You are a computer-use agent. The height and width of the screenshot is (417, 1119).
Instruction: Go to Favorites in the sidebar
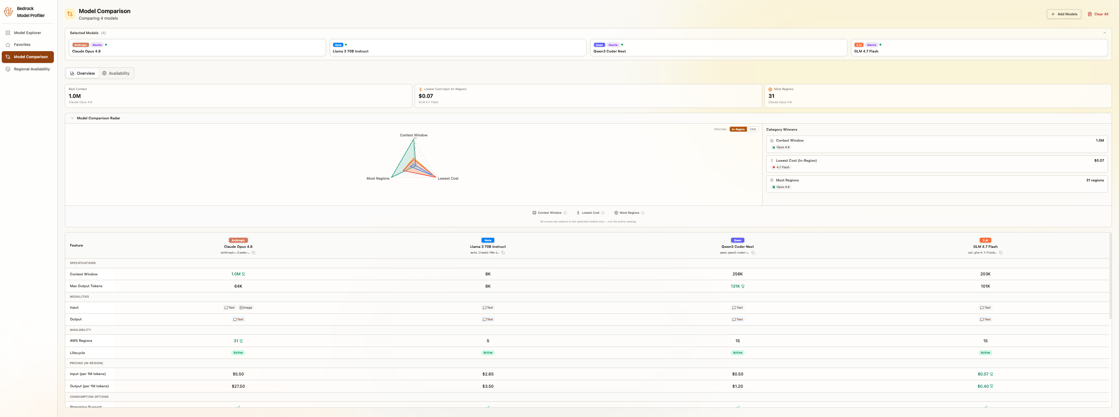(28, 45)
